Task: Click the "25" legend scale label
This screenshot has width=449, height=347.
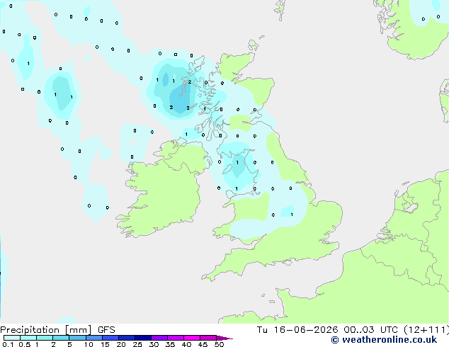Action: point(137,344)
